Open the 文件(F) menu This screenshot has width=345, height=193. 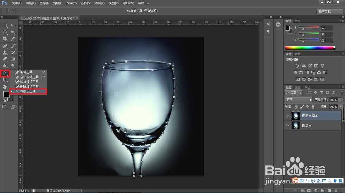pos(17,3)
